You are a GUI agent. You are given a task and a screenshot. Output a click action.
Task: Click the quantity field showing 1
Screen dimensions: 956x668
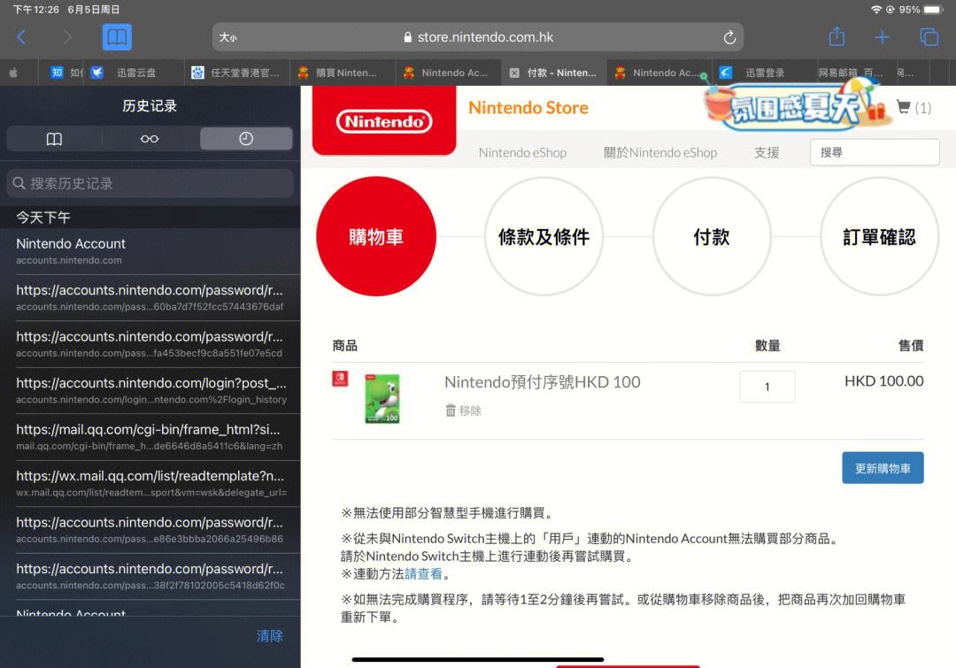pyautogui.click(x=767, y=387)
